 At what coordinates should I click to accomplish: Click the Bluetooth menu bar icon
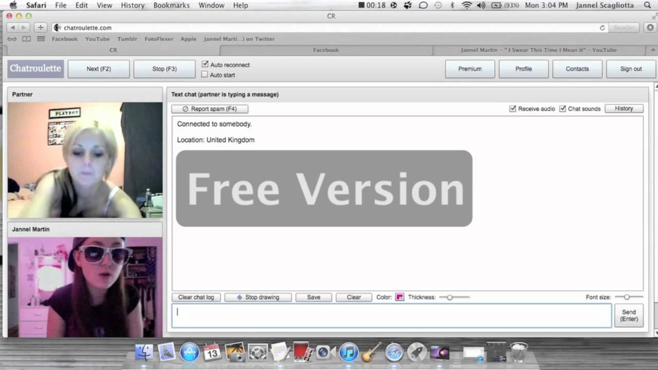pos(452,5)
